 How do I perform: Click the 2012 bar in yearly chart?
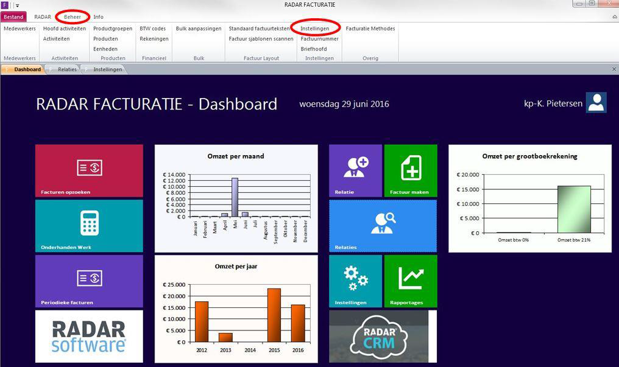pos(201,322)
